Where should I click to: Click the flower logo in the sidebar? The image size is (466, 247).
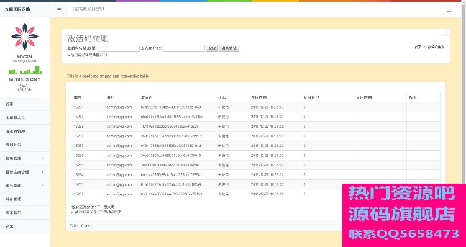[x=25, y=36]
